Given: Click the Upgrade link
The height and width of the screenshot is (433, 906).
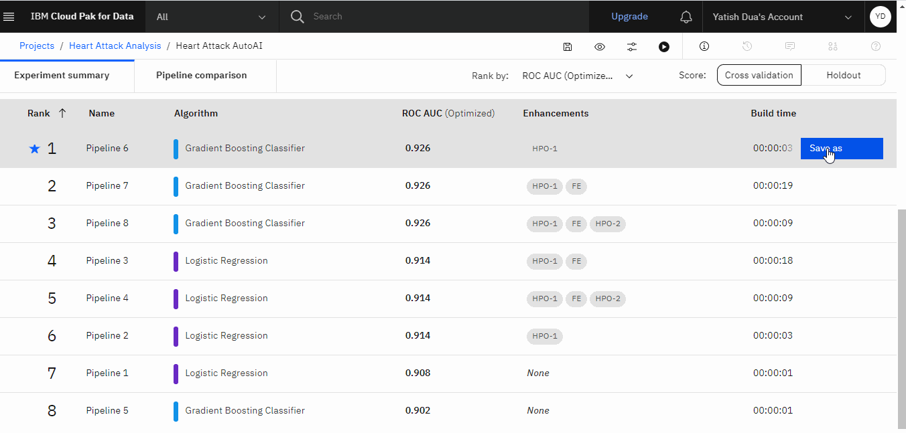Looking at the screenshot, I should tap(629, 17).
